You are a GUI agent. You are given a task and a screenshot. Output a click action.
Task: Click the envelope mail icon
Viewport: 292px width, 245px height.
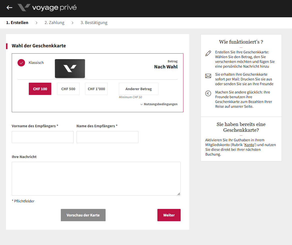[x=208, y=76]
